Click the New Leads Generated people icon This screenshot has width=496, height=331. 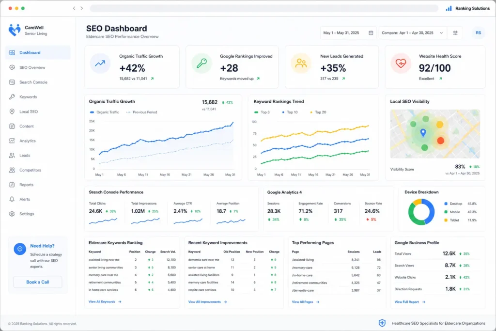[x=301, y=63]
